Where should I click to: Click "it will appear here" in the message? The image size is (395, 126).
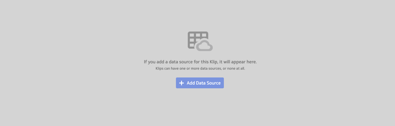click(x=238, y=62)
